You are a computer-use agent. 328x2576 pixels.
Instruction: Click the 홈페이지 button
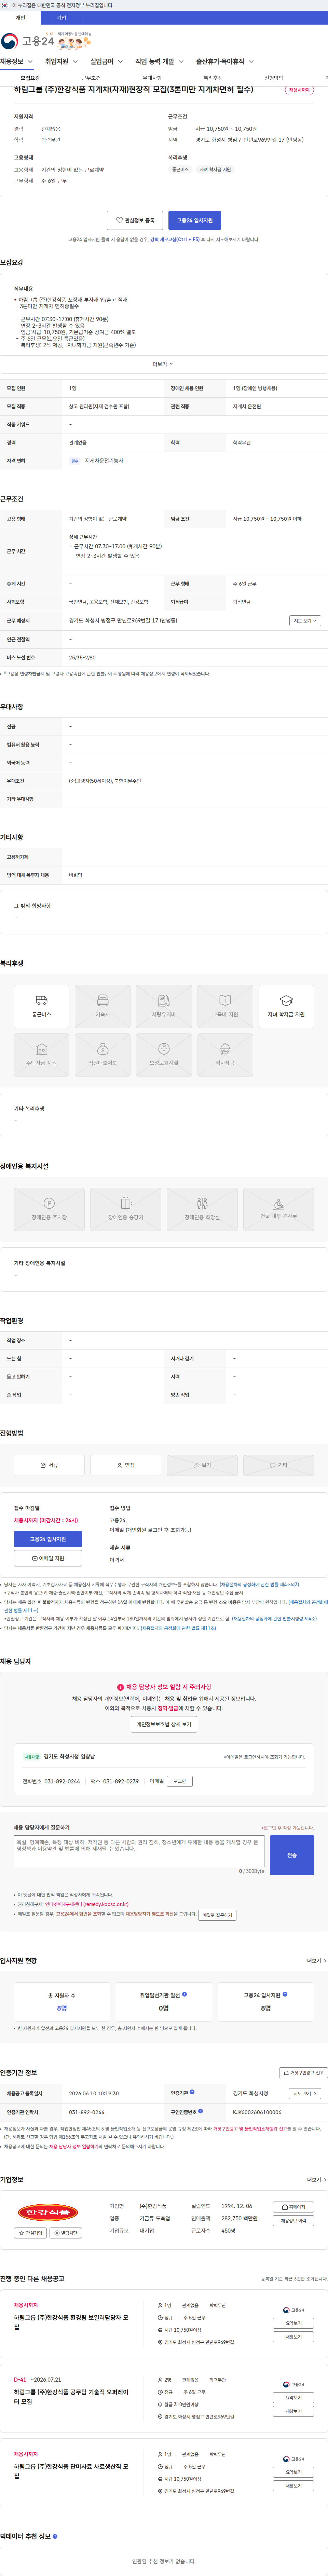[294, 2207]
